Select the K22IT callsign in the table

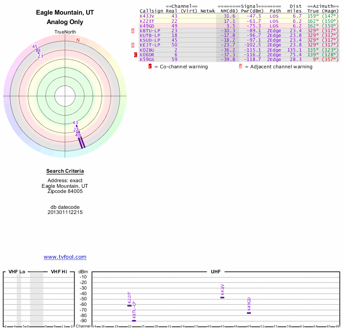coord(147,21)
